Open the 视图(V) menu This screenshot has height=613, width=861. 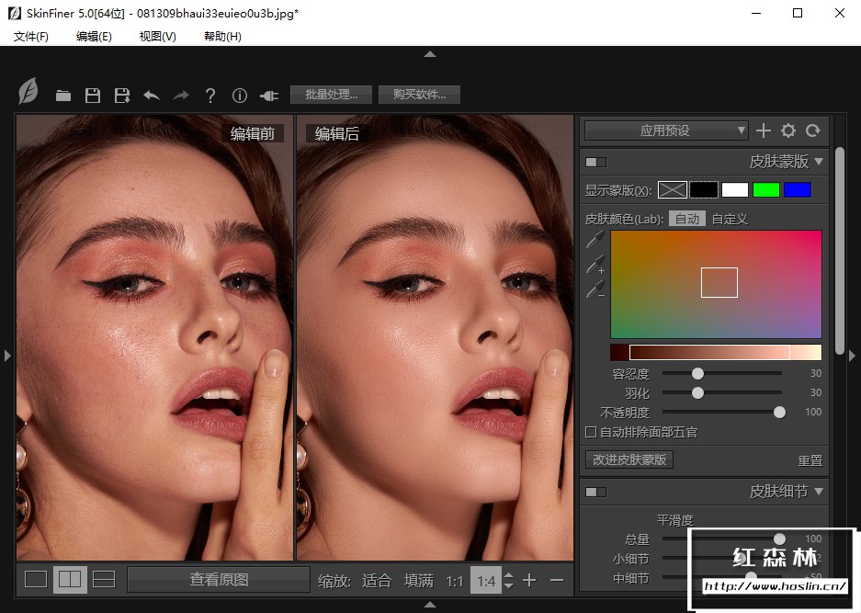157,36
